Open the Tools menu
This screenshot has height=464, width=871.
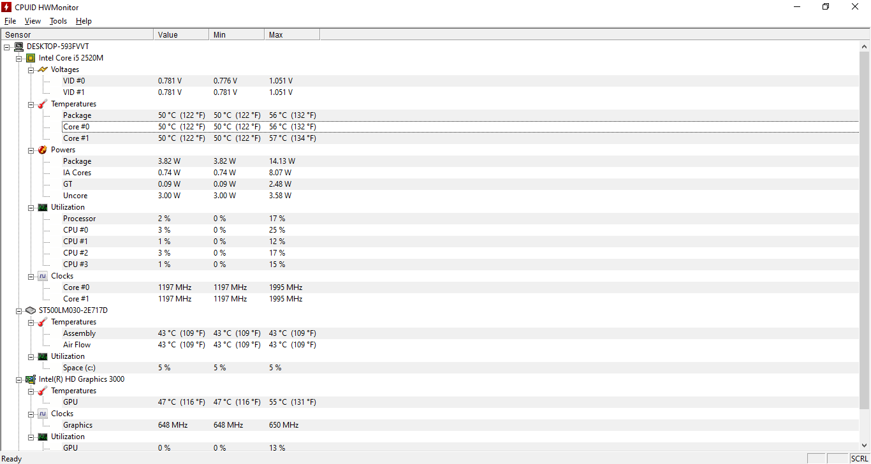point(58,21)
